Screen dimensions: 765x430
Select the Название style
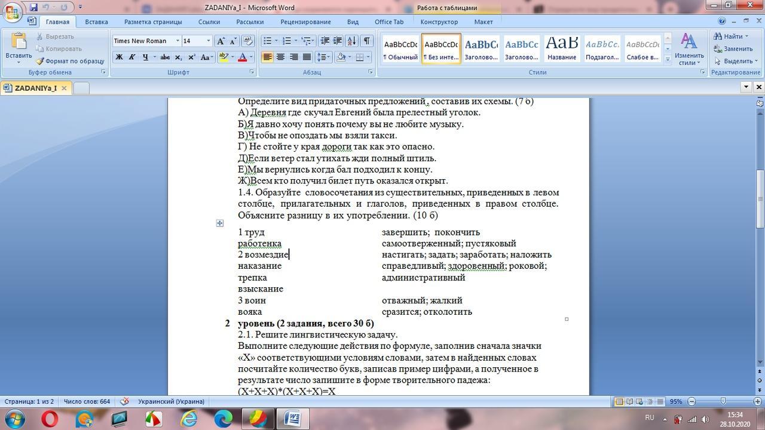[x=562, y=48]
